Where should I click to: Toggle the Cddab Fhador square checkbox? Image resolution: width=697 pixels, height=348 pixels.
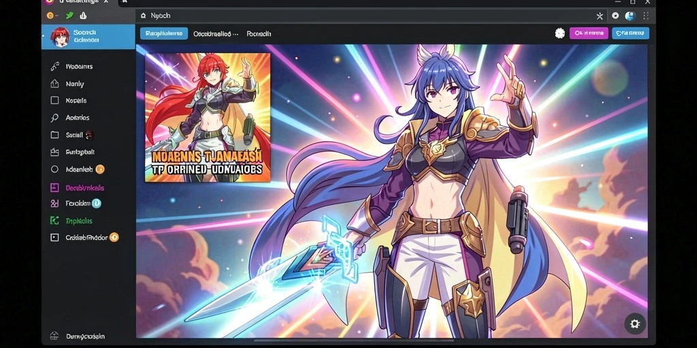(54, 237)
